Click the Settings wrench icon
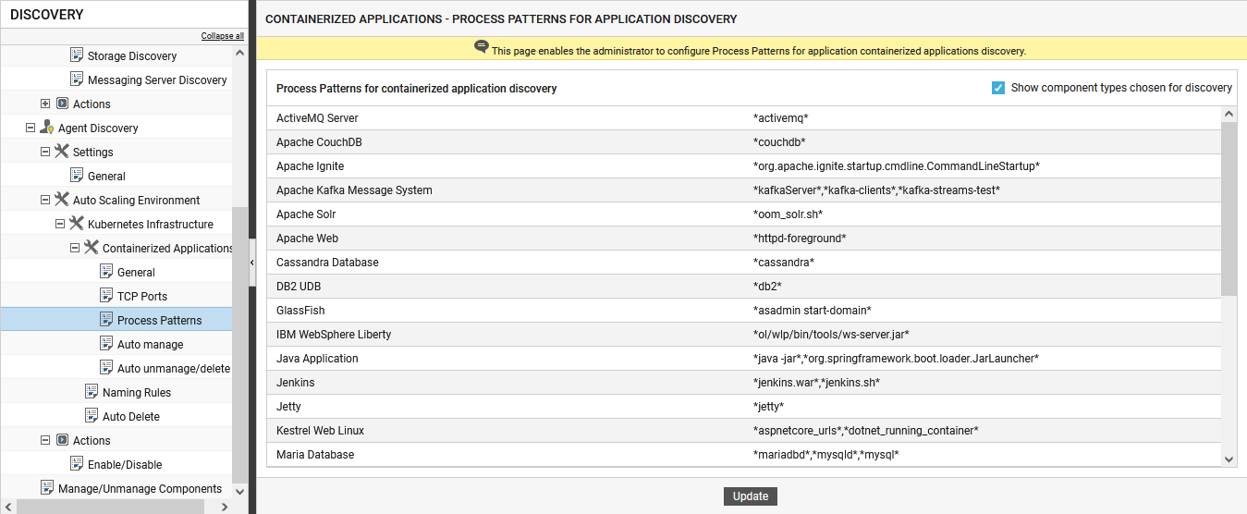Screen dimensions: 1247x514 [62, 152]
